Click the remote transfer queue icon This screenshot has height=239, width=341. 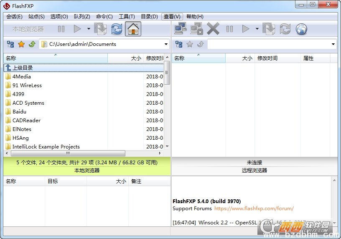pos(269,29)
